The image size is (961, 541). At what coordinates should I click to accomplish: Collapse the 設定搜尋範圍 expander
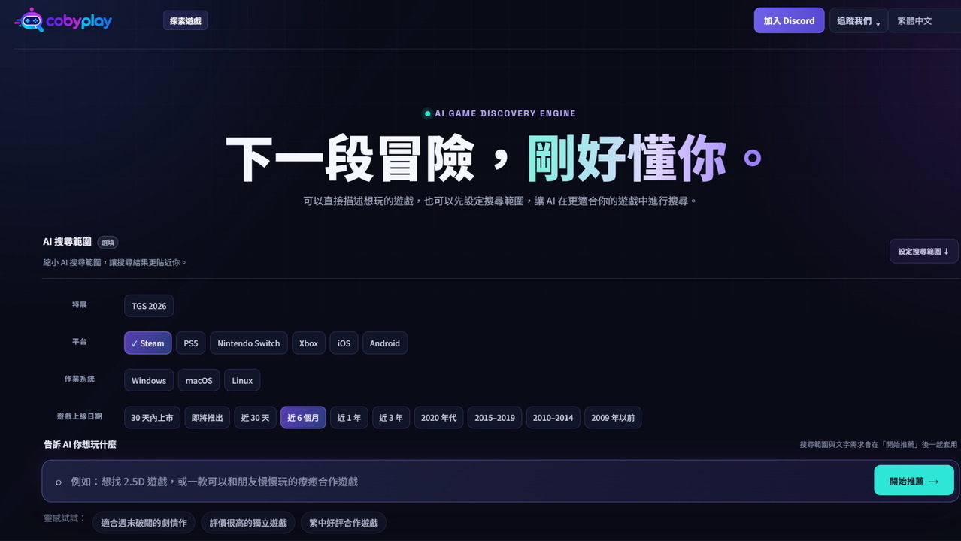point(923,251)
